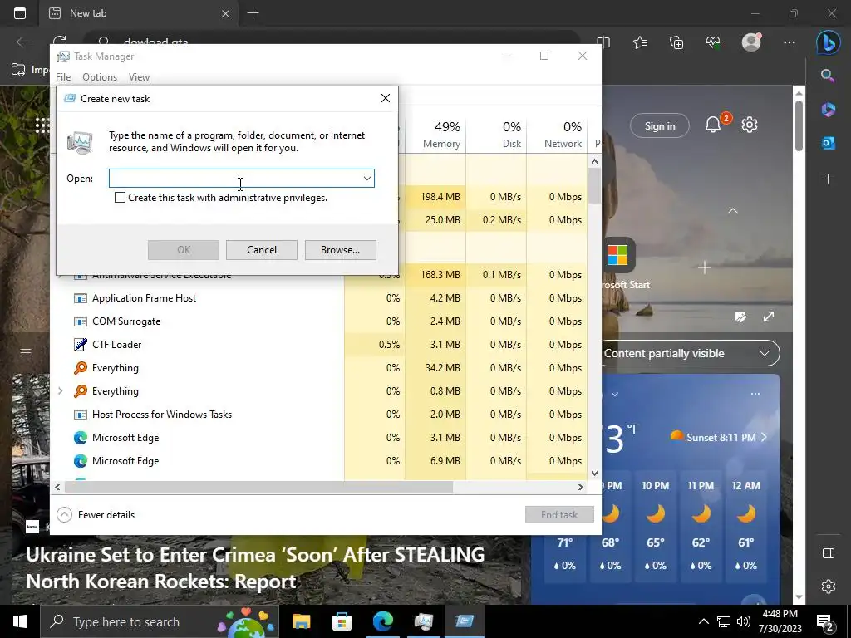This screenshot has width=851, height=638.
Task: Click horizontal scrollbar left arrow in Task Manager
Action: [57, 487]
